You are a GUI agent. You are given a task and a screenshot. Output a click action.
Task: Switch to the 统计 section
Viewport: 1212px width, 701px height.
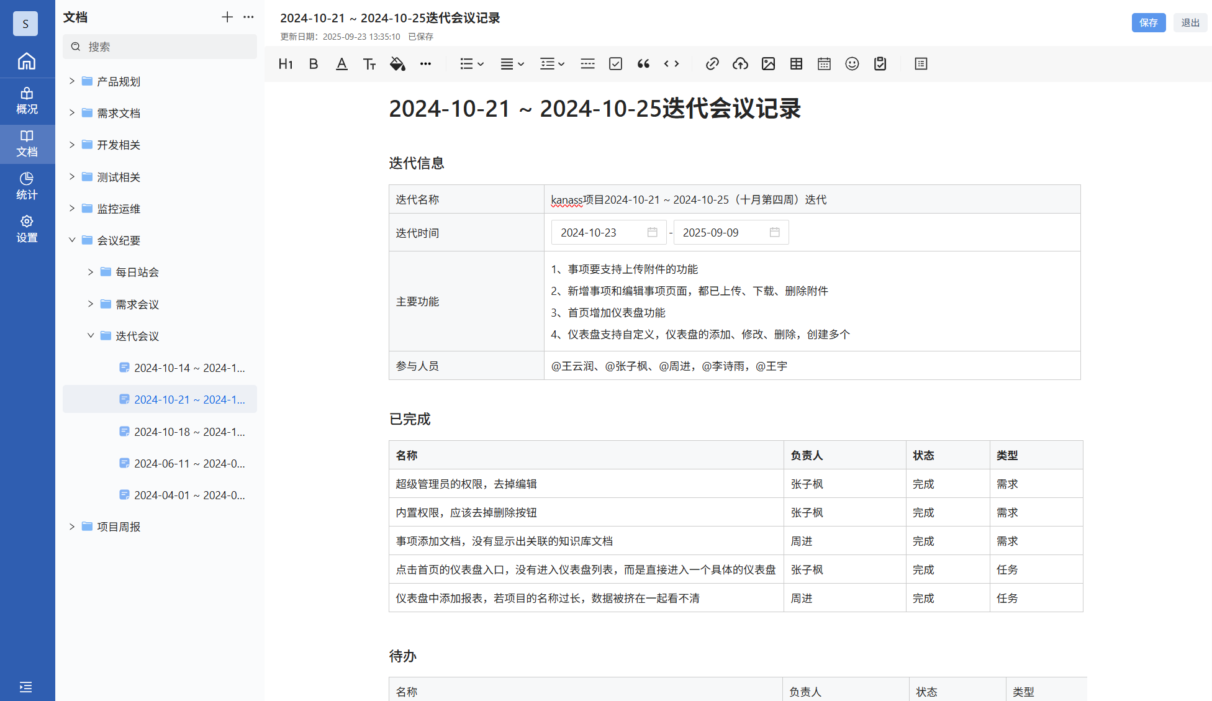(x=27, y=184)
